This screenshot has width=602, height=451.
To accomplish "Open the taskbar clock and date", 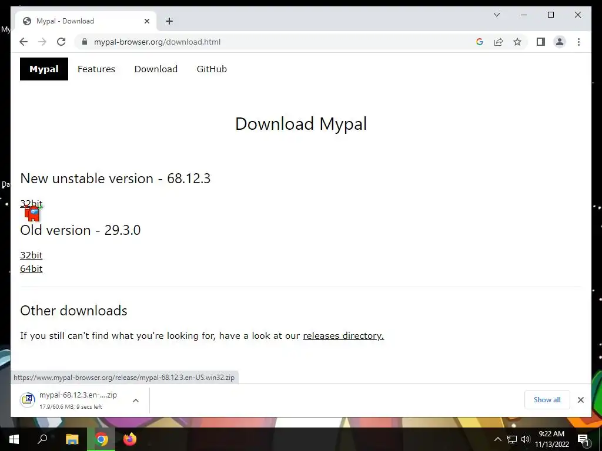I will coord(551,439).
